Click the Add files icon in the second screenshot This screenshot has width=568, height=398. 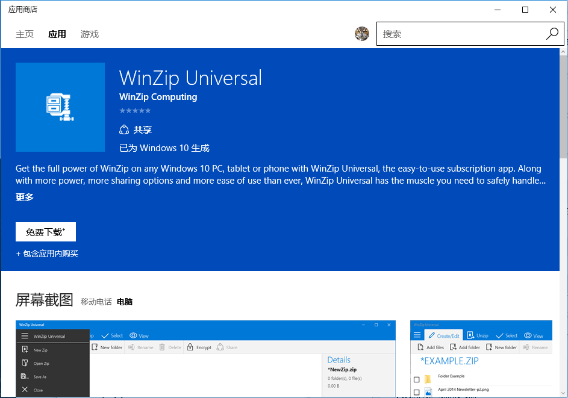(x=420, y=347)
